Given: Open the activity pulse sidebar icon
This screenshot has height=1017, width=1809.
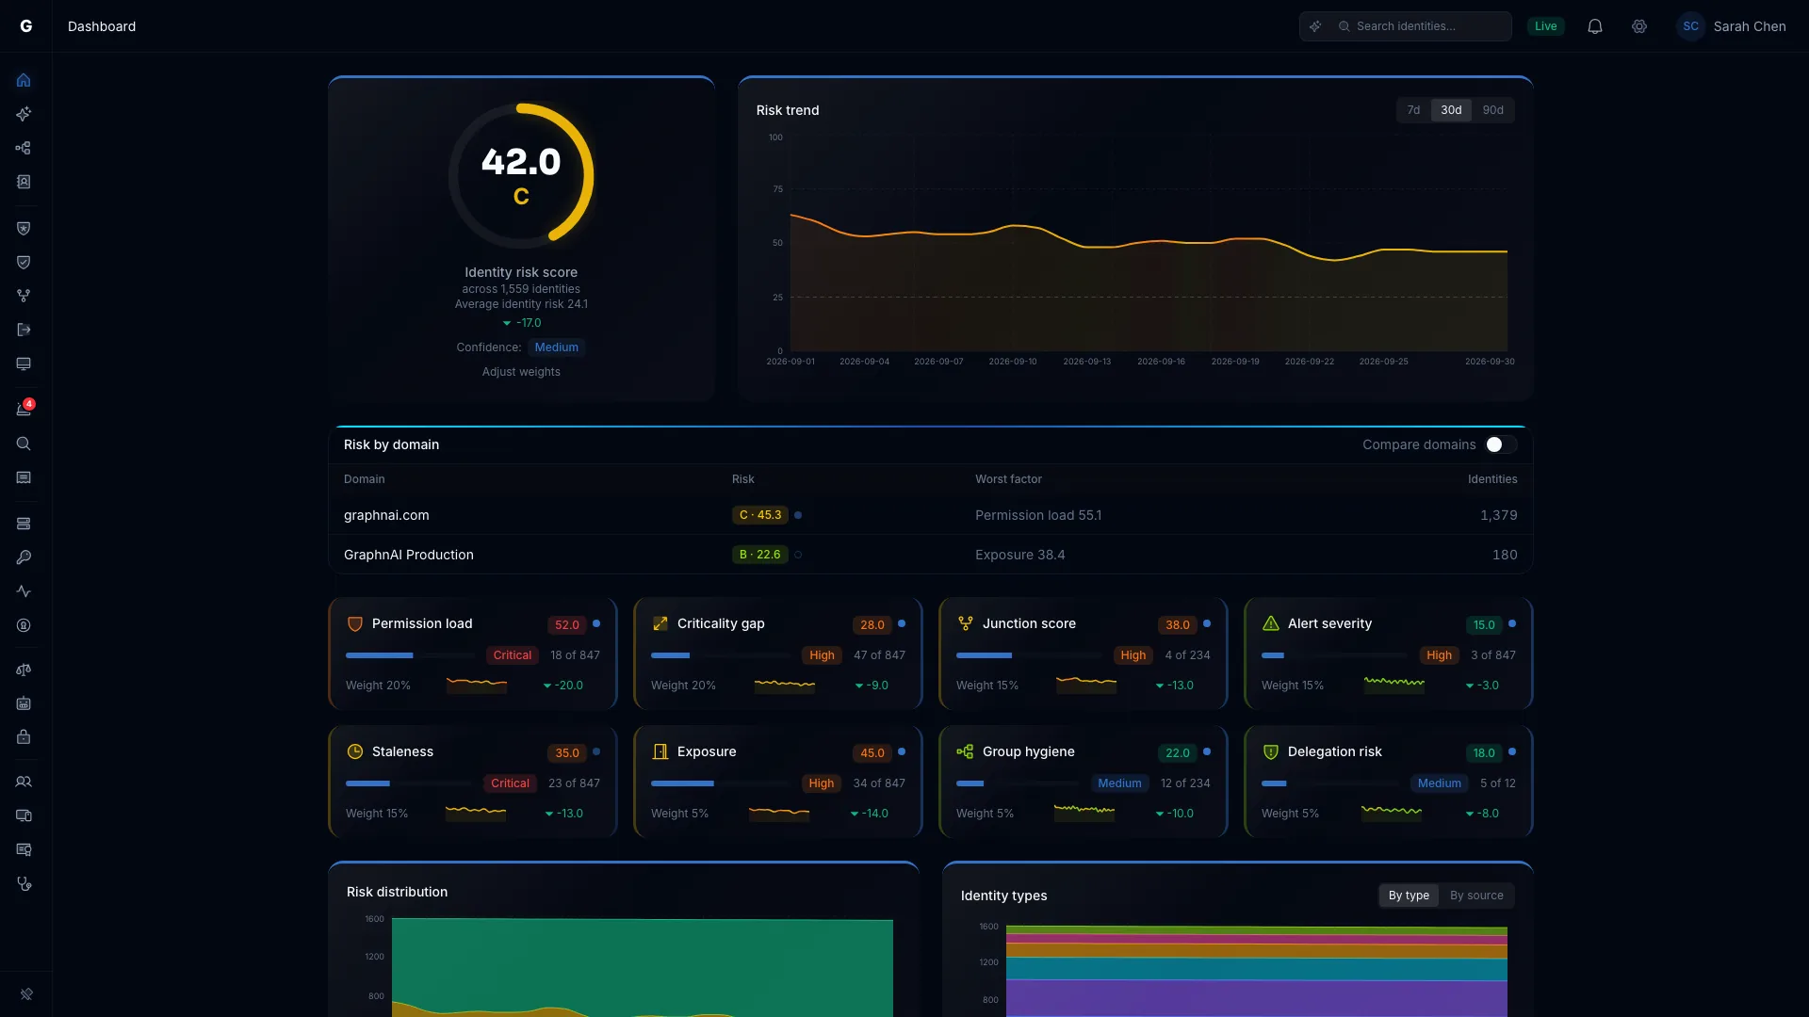Looking at the screenshot, I should click(x=24, y=591).
